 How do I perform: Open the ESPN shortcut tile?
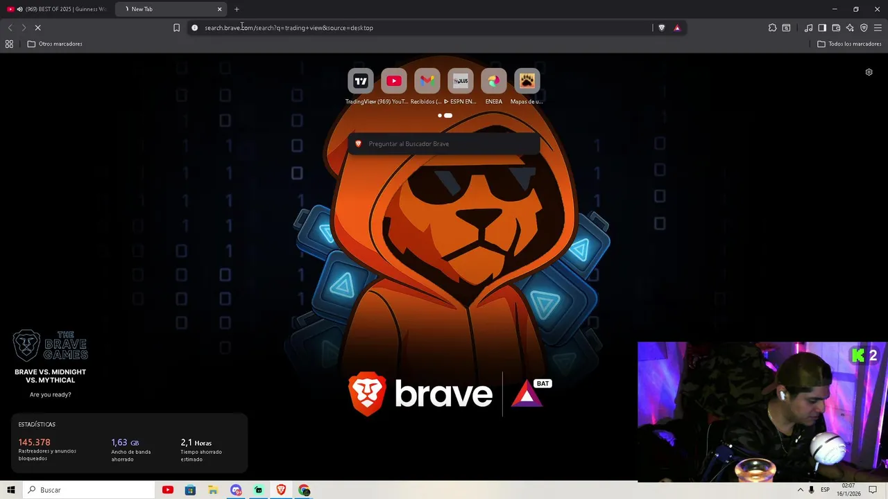461,81
